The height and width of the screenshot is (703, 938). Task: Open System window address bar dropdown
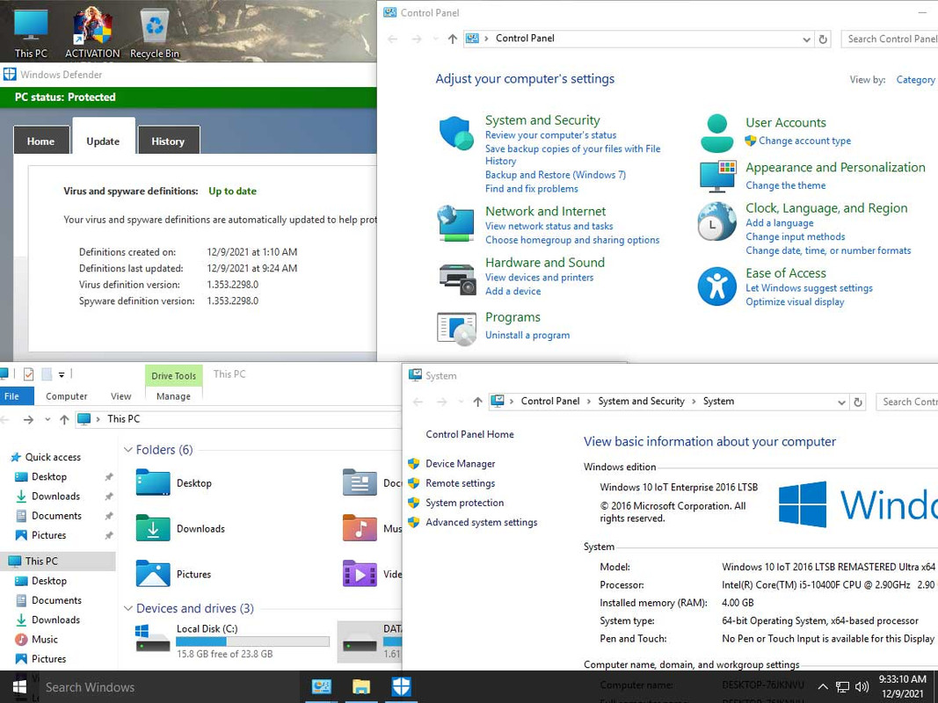pyautogui.click(x=841, y=402)
